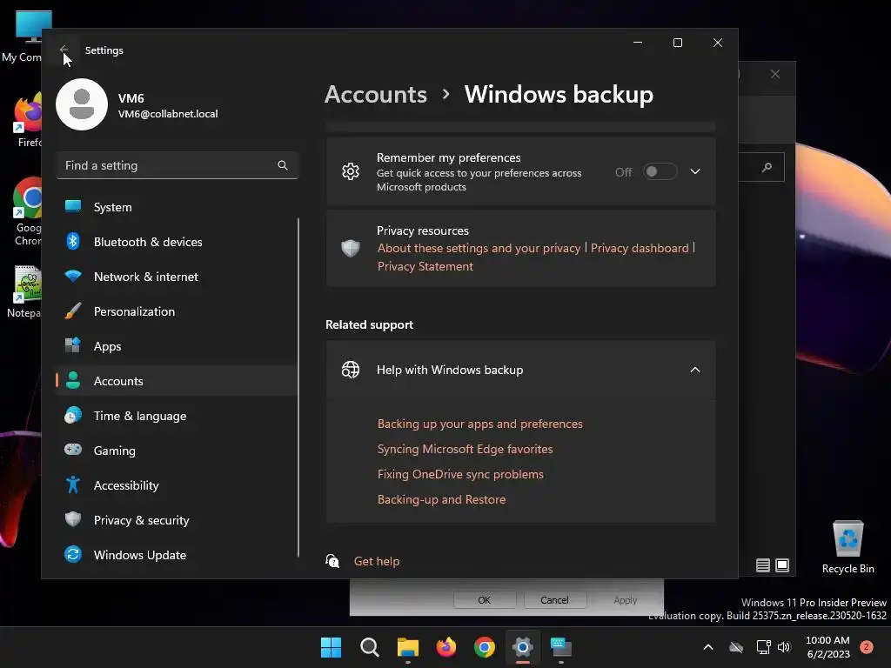
Task: Click the Bluetooth icon in sidebar
Action: [73, 242]
